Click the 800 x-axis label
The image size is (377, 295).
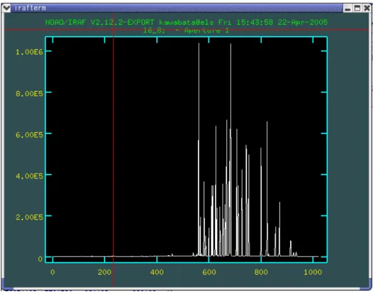point(261,272)
